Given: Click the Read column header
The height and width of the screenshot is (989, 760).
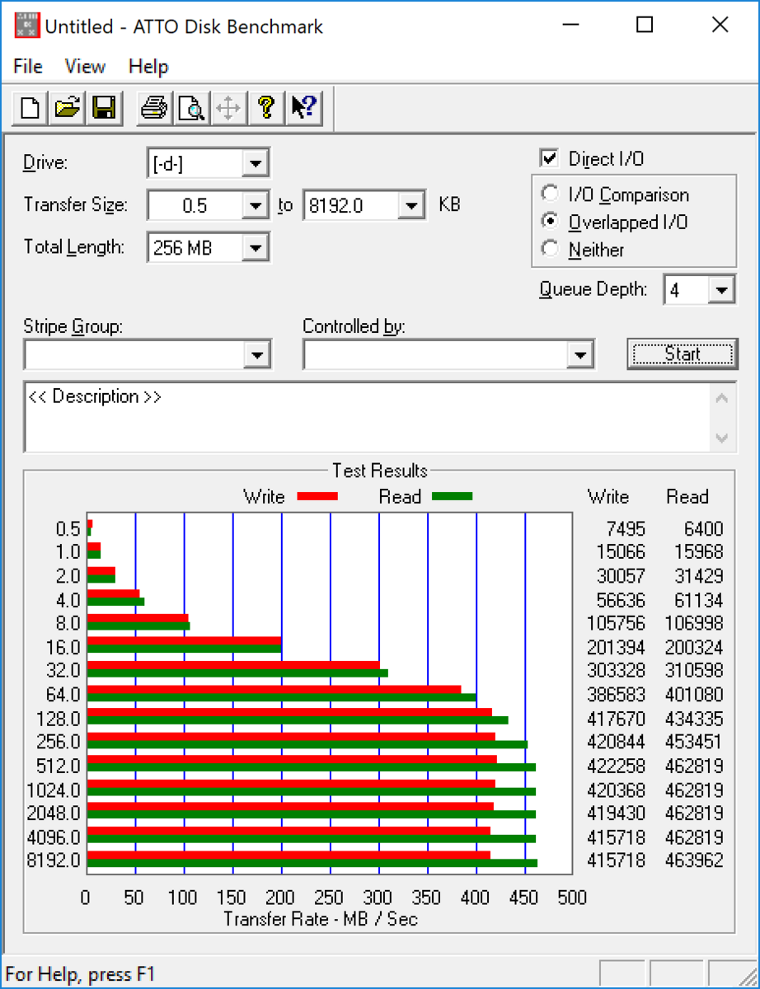Looking at the screenshot, I should click(687, 497).
